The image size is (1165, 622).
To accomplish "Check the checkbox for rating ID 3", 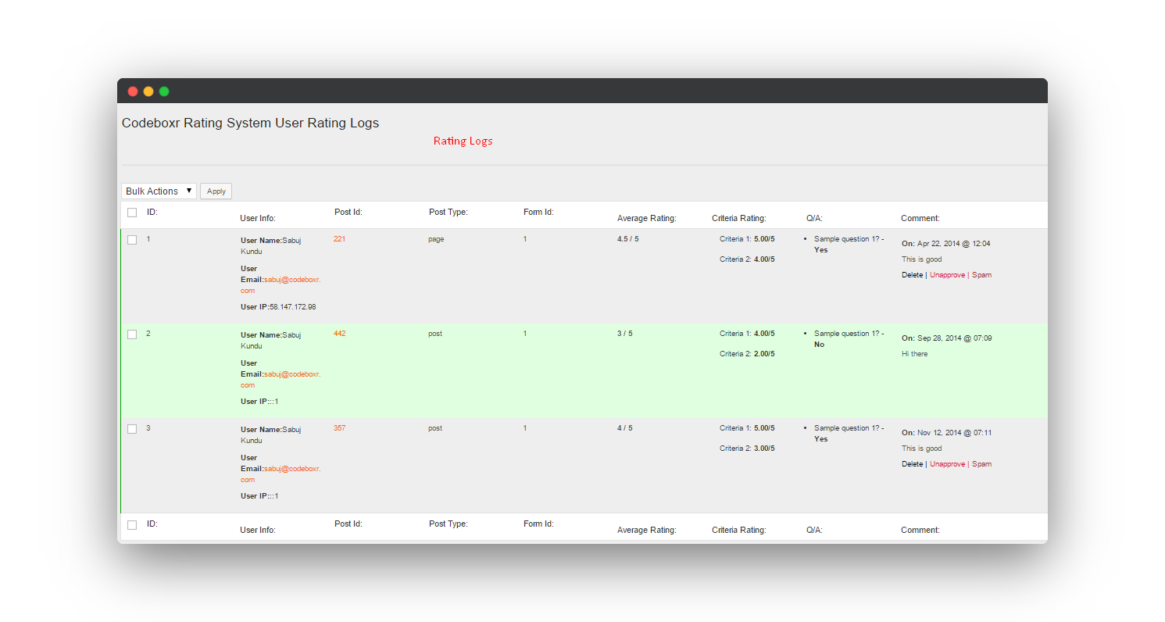I will [x=132, y=429].
